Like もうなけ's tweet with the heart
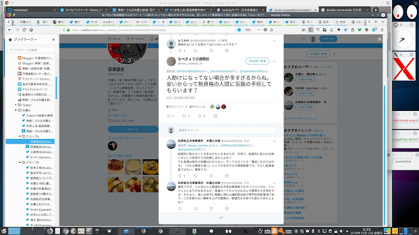 pyautogui.click(x=211, y=51)
